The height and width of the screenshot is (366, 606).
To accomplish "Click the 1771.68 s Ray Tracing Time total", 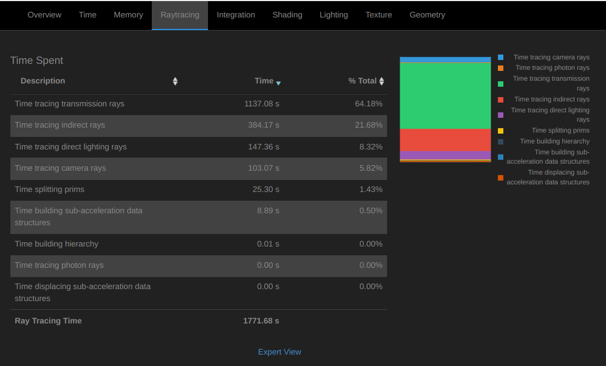I will tap(261, 321).
